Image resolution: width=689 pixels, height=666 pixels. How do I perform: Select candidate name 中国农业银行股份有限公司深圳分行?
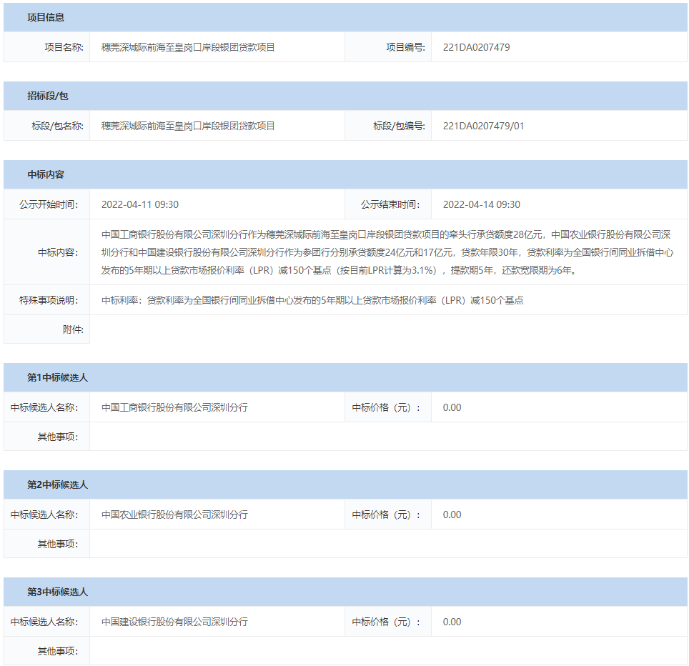(x=174, y=515)
